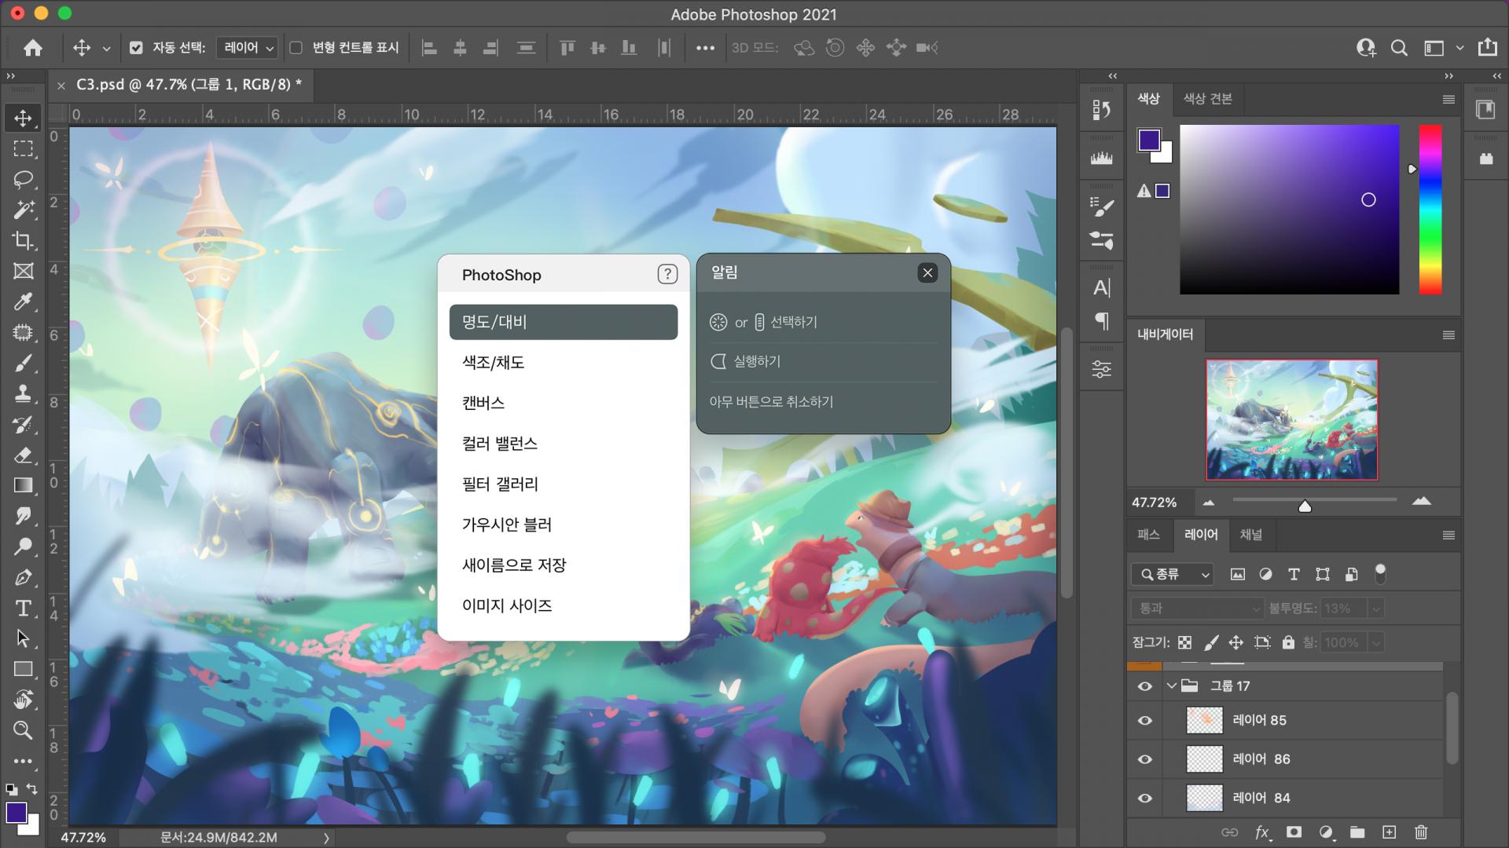Select the Eraser tool
Viewport: 1509px width, 848px height.
pos(23,455)
